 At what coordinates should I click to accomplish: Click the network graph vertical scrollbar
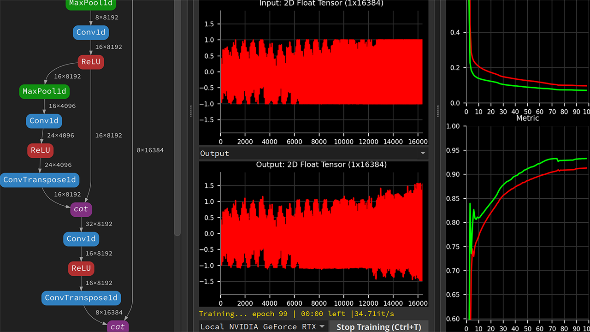pyautogui.click(x=177, y=118)
